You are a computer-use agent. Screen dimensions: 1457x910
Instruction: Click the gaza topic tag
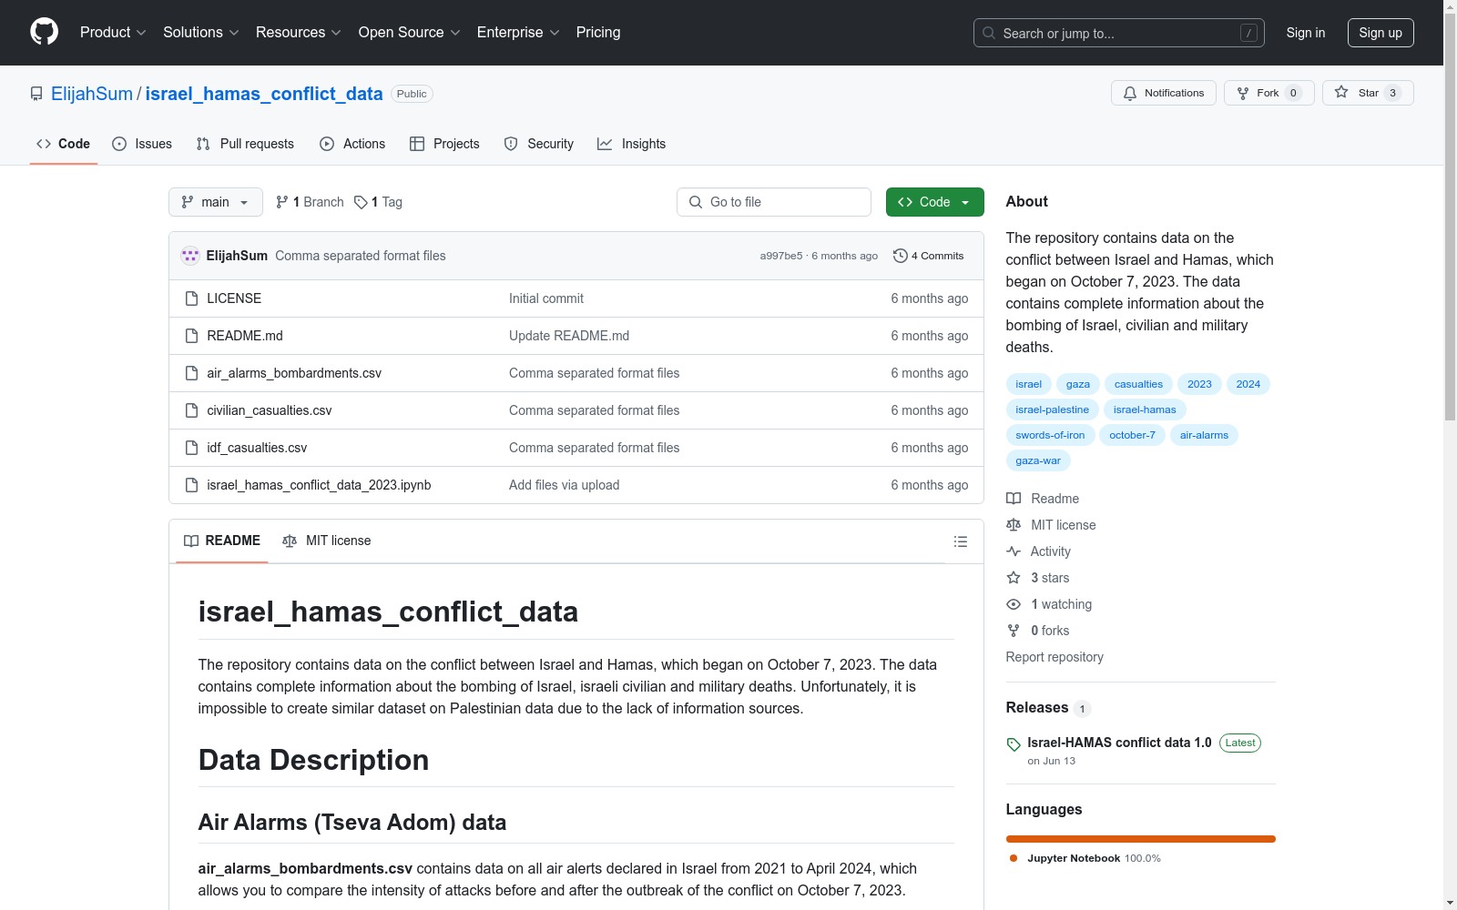tap(1078, 384)
